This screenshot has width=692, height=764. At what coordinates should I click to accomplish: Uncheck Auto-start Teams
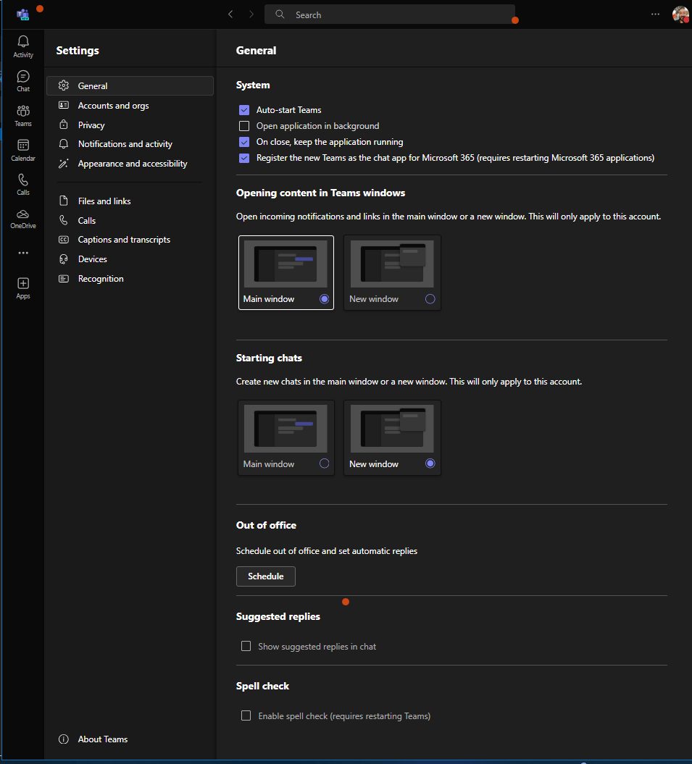(x=244, y=109)
